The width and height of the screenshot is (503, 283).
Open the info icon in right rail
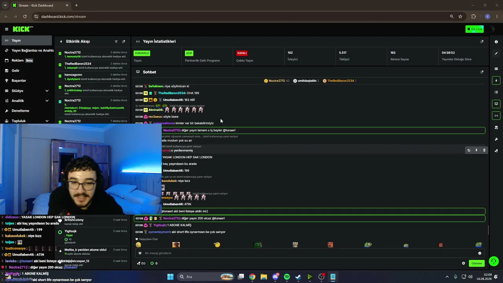(x=496, y=42)
